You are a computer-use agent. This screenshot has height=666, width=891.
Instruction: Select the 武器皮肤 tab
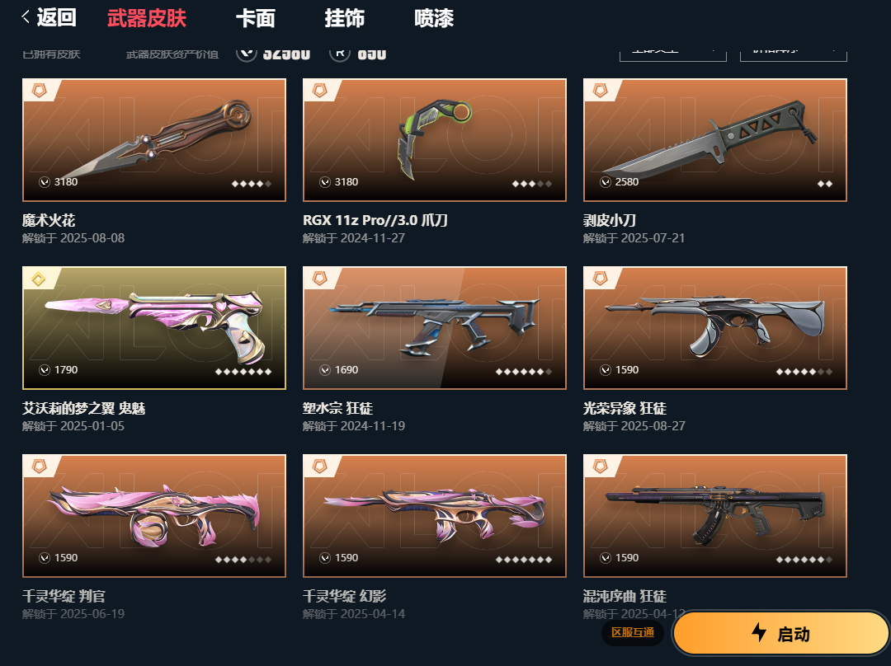[x=147, y=18]
